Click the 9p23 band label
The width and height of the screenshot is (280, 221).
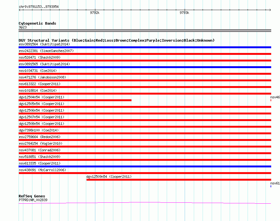click(x=23, y=27)
